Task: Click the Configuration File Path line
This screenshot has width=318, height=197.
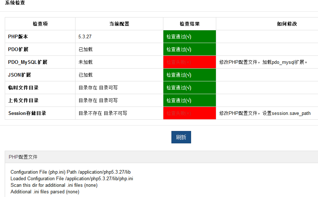Action: pyautogui.click(x=71, y=172)
